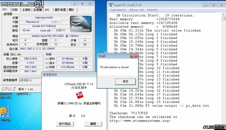Click the CPUmark score 116 text

[83, 116]
